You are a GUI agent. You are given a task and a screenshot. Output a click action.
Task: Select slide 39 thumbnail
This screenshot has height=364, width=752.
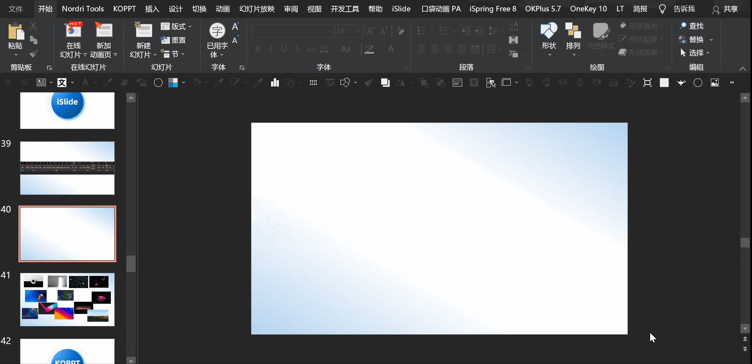click(67, 168)
